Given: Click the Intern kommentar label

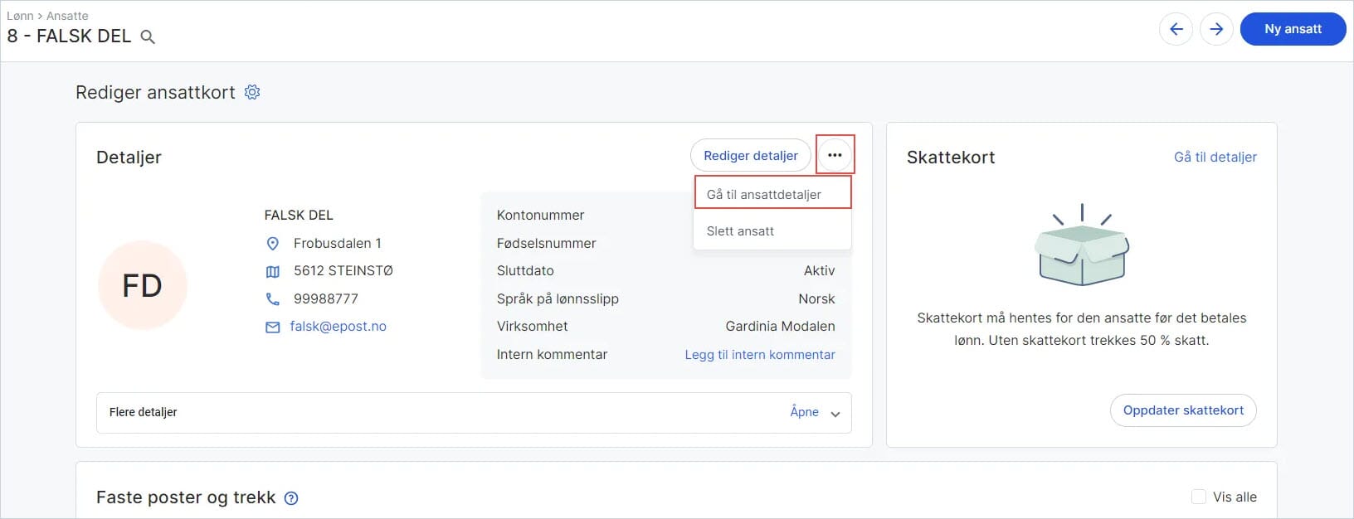Looking at the screenshot, I should point(552,354).
